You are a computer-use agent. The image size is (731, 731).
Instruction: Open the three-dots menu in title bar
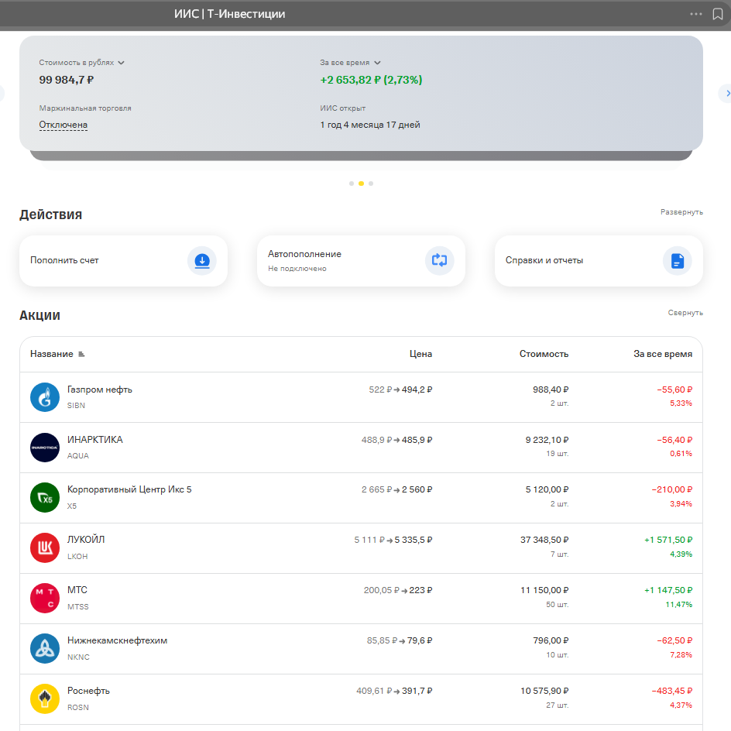pos(695,14)
